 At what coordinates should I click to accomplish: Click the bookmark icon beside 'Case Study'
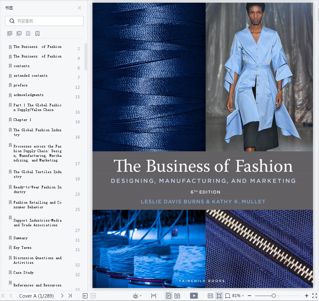(x=10, y=272)
